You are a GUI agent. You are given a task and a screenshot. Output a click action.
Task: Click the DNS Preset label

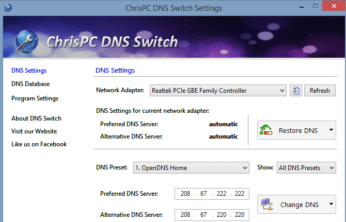tap(112, 167)
